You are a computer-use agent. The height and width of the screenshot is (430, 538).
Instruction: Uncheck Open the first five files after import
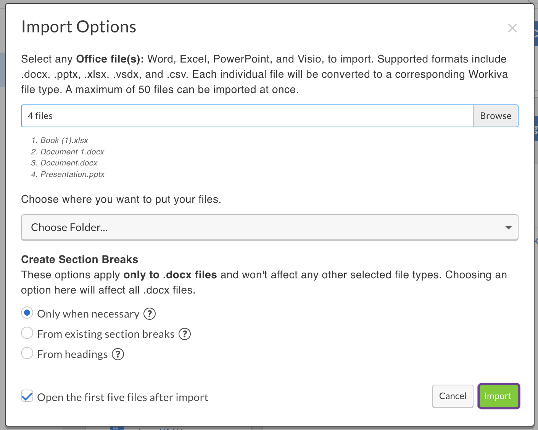pyautogui.click(x=27, y=396)
